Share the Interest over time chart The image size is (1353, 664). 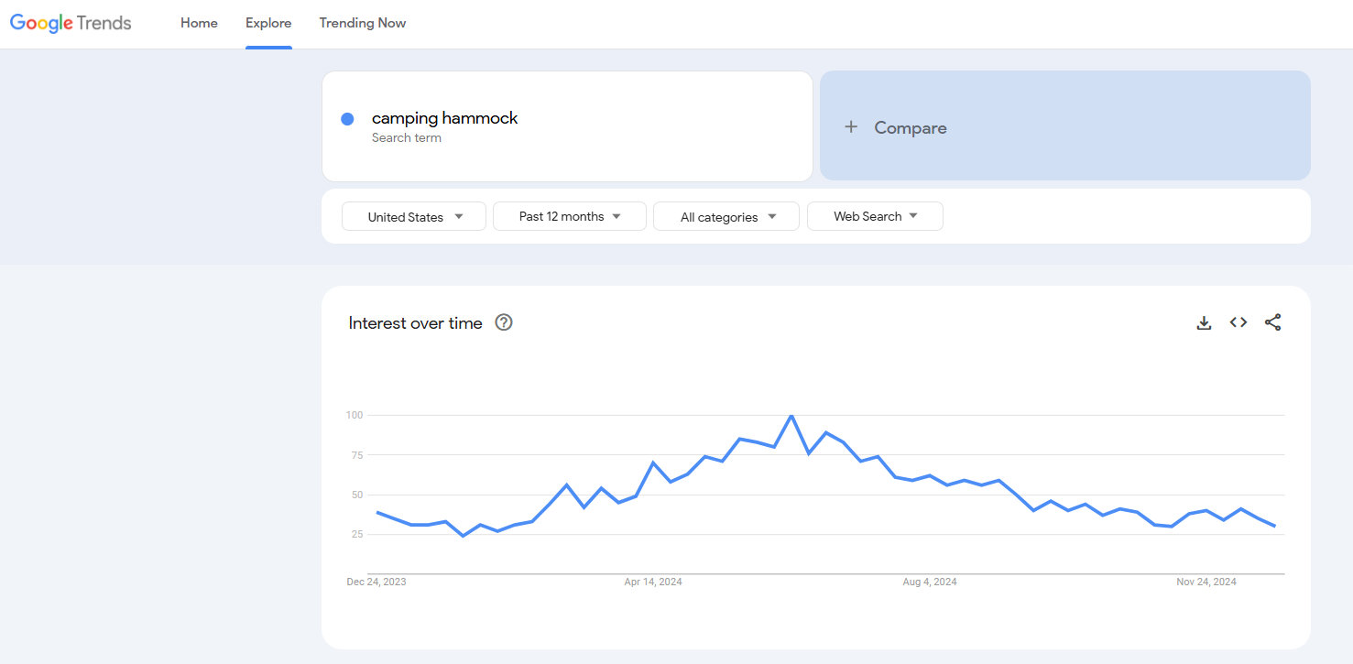point(1272,322)
